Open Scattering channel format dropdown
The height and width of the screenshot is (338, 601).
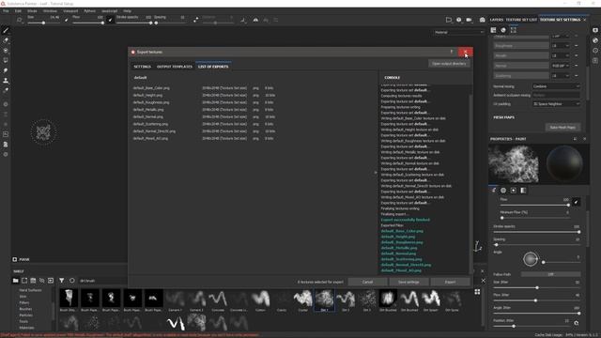click(561, 76)
